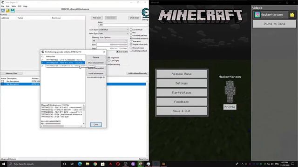Select the Last Digits radio button
Viewport: 298px width, 167px height.
tap(109, 61)
